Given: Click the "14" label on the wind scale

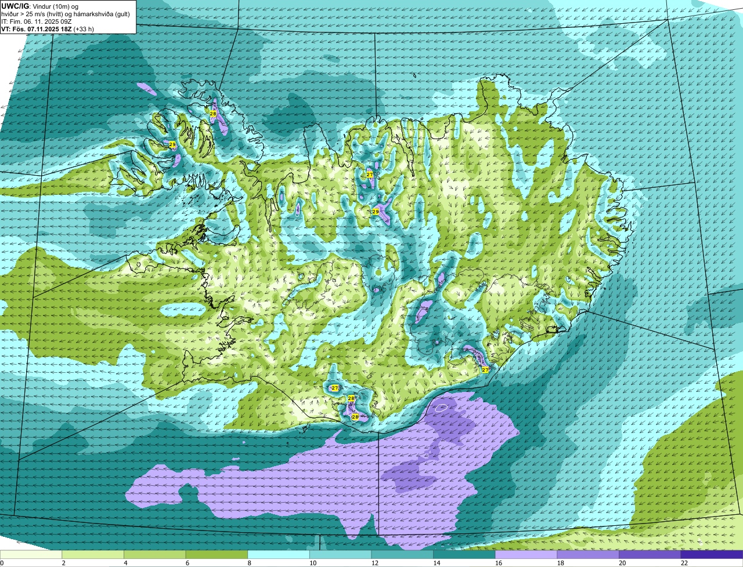Looking at the screenshot, I should tap(437, 563).
